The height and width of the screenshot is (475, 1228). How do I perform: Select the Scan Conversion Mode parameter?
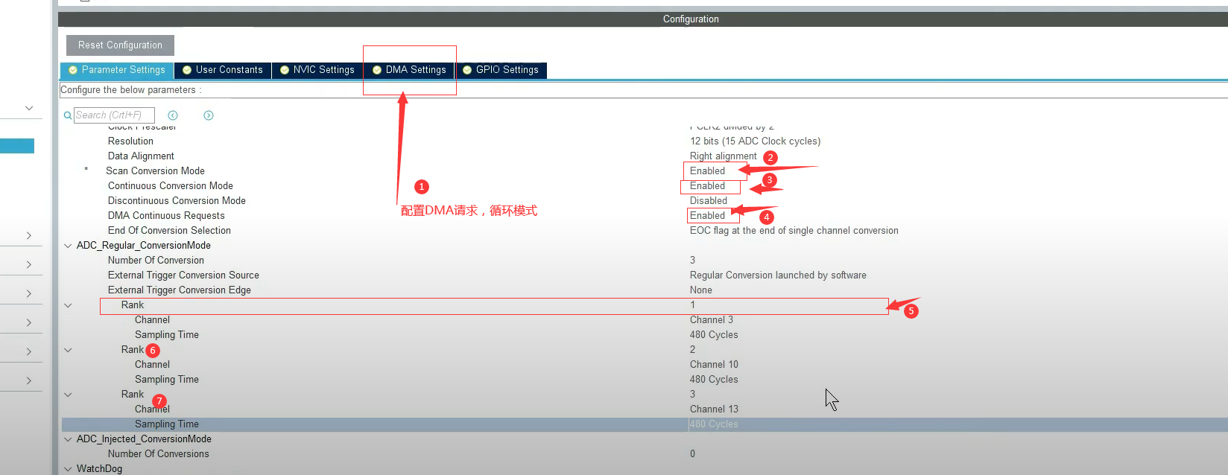pyautogui.click(x=155, y=171)
